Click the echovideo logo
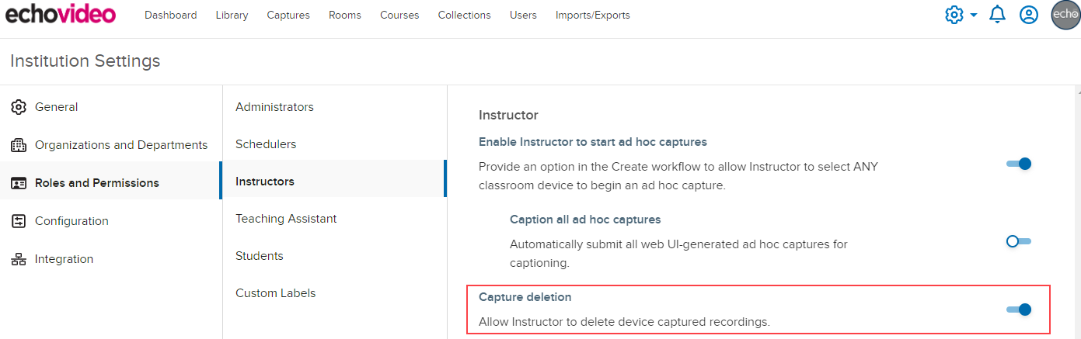The height and width of the screenshot is (339, 1081). 61,15
